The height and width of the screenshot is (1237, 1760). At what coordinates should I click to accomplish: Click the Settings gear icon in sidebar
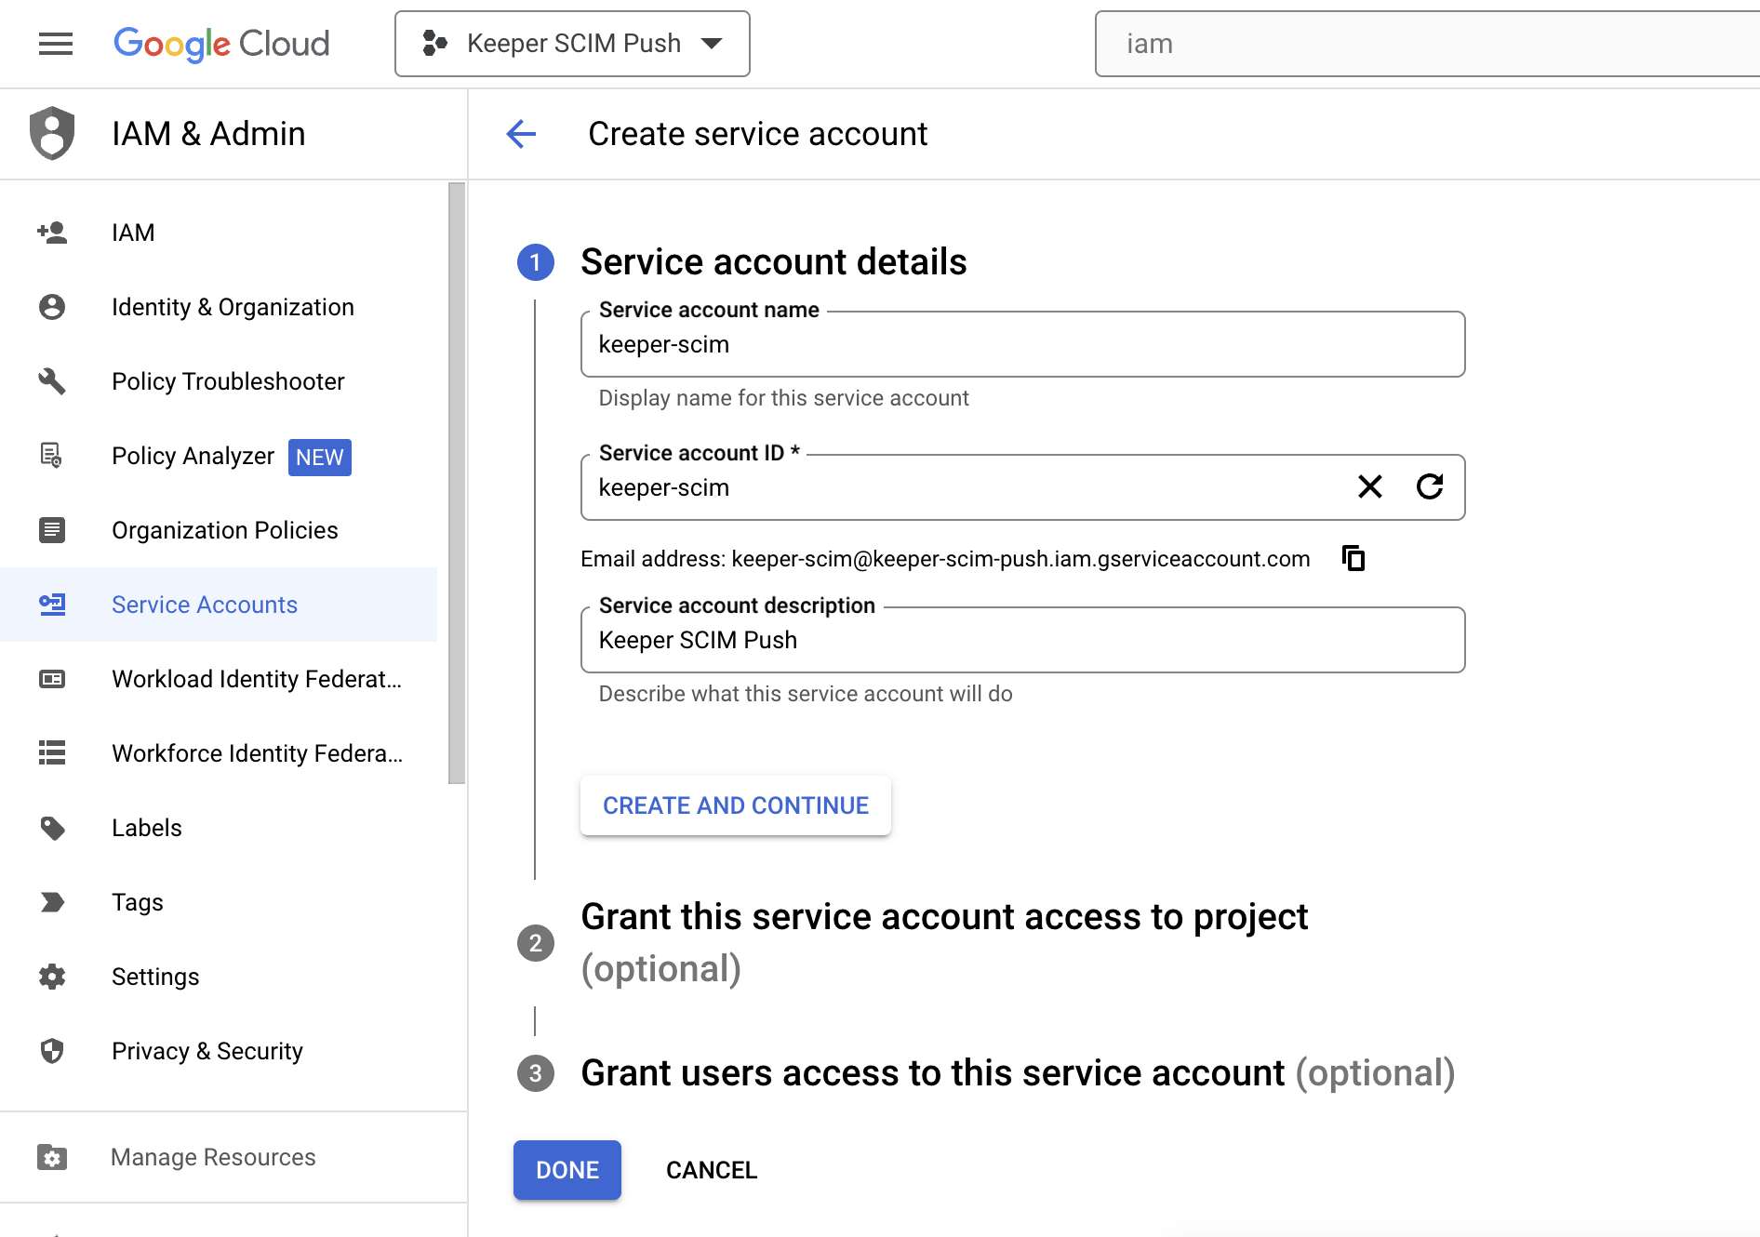pyautogui.click(x=52, y=977)
